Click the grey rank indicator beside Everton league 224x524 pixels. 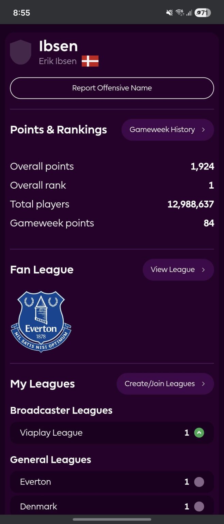tap(199, 481)
